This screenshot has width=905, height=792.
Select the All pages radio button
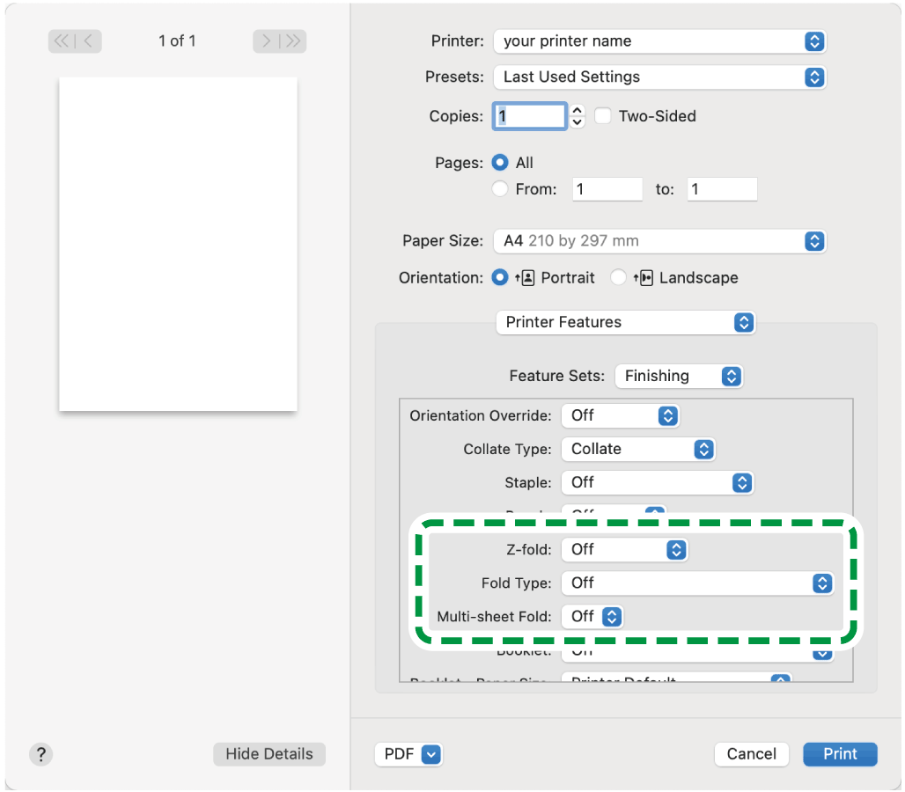500,163
